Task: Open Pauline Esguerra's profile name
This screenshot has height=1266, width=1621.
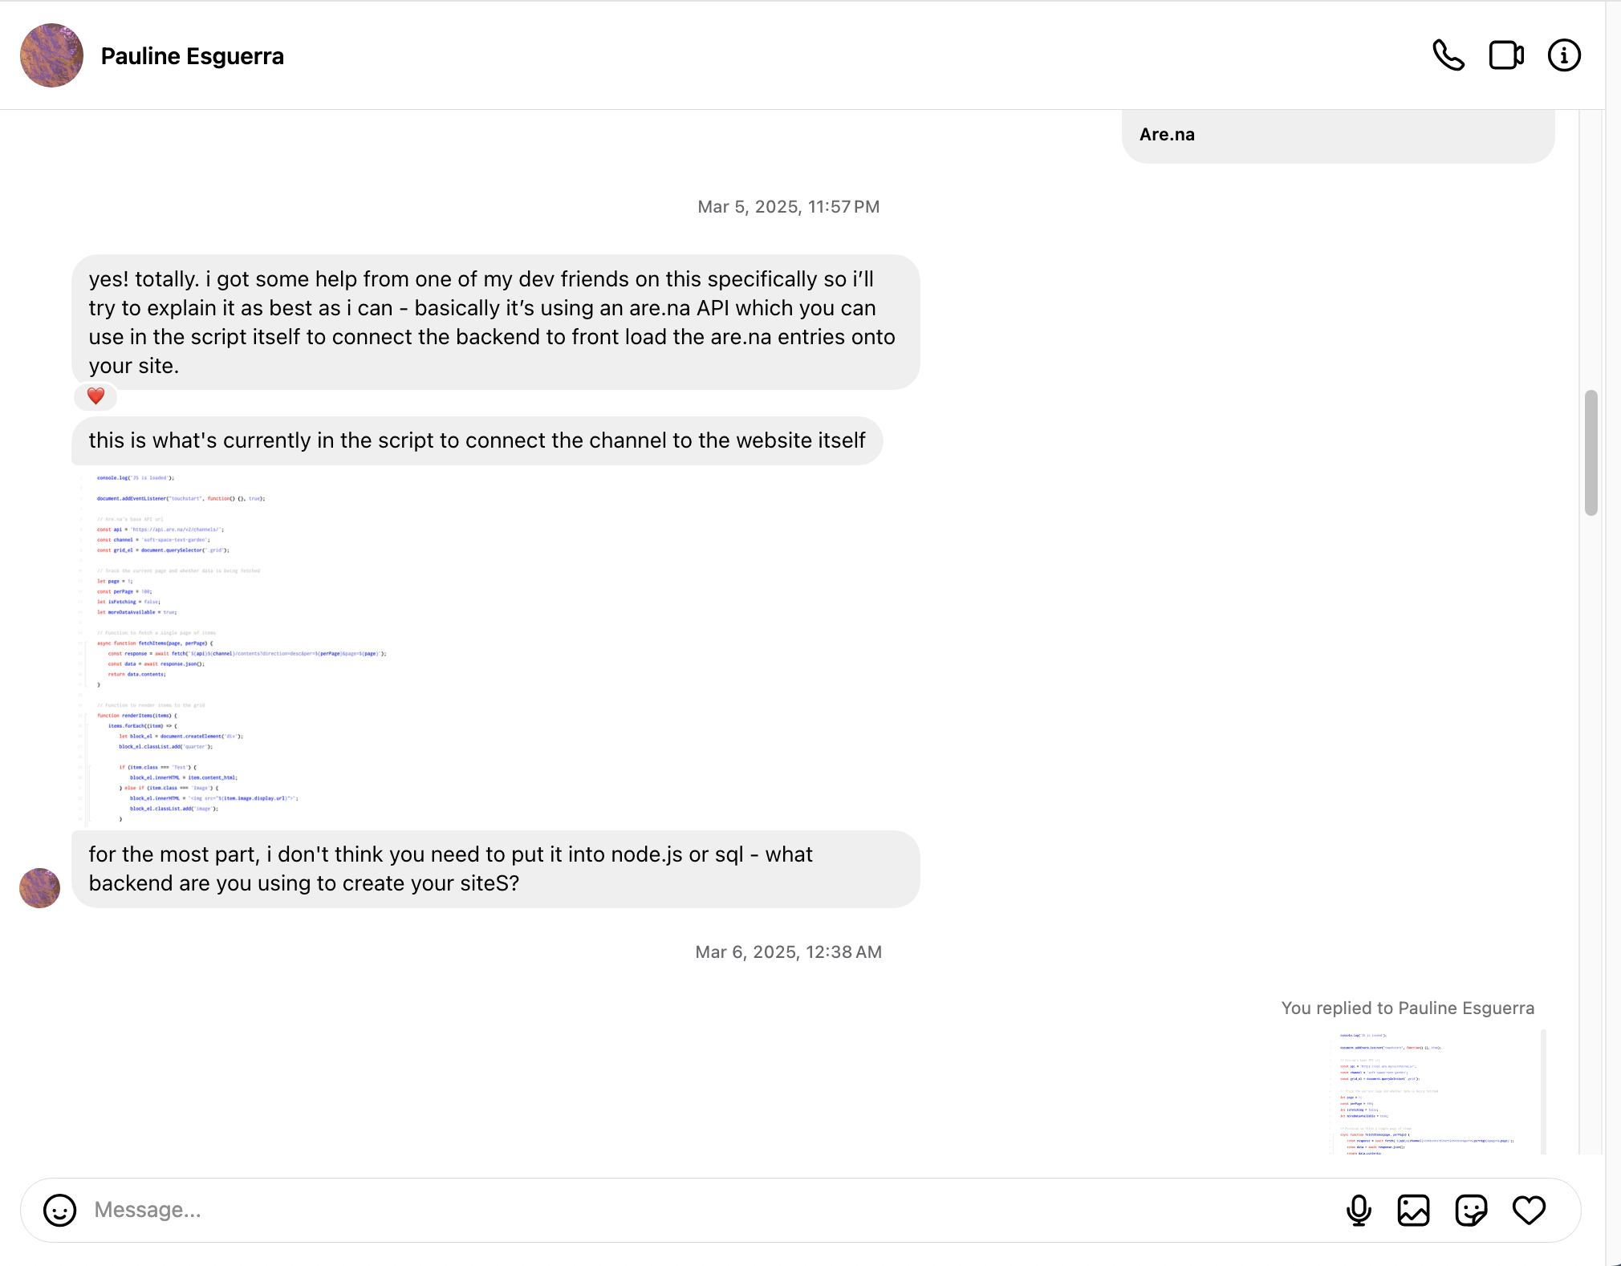Action: (192, 56)
